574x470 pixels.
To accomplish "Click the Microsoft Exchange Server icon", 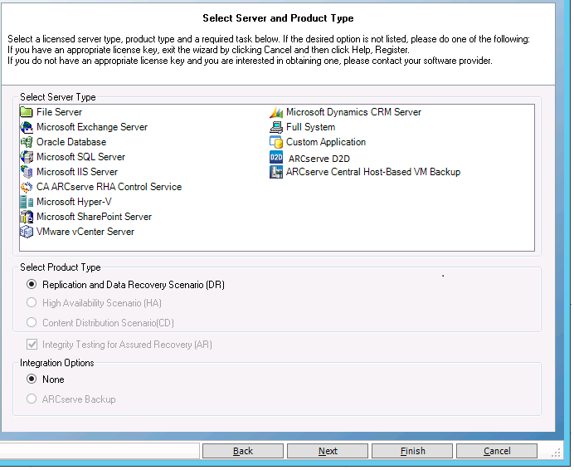I will tap(27, 127).
